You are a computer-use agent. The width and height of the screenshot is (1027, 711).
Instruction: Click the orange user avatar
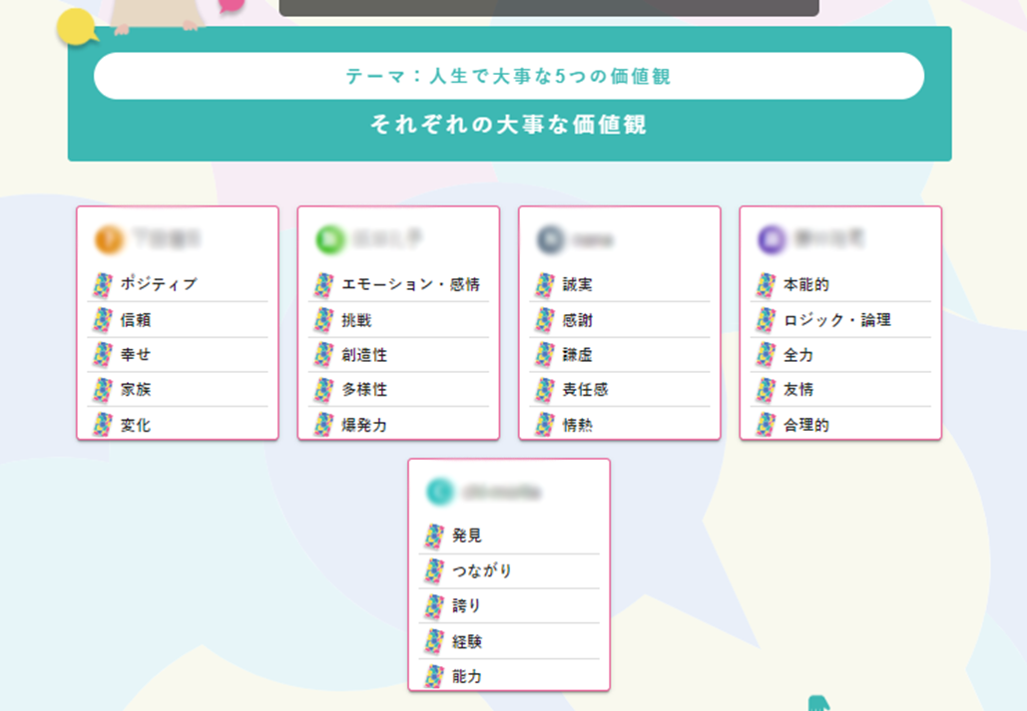tap(109, 239)
